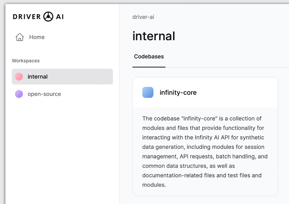
Task: Click the infinity-core description text
Action: (x=205, y=152)
